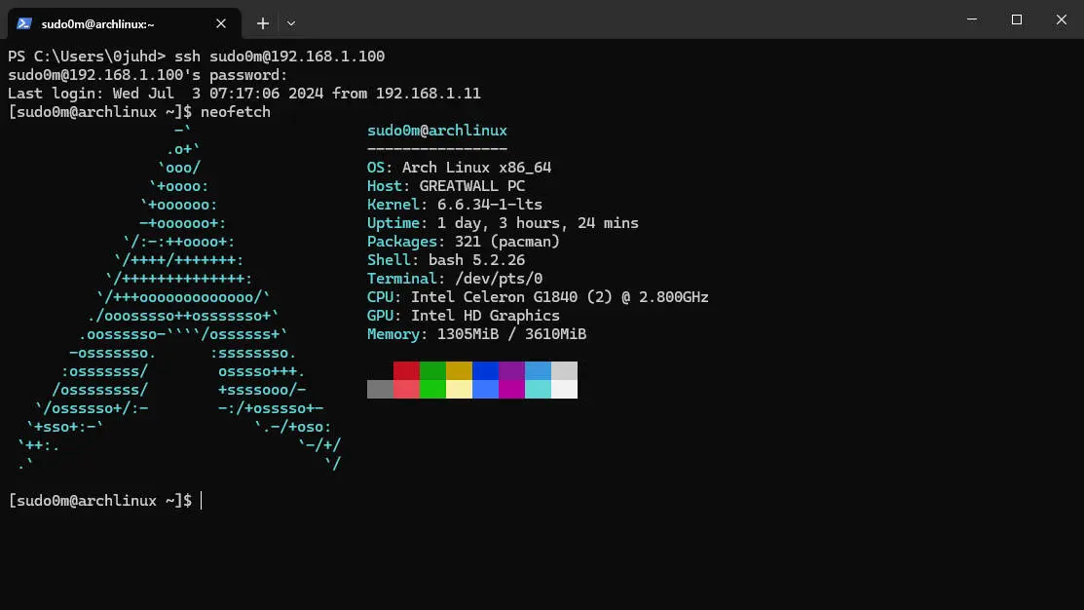Click the 'Host: GREATWALL PC' line
The image size is (1084, 610).
(446, 186)
